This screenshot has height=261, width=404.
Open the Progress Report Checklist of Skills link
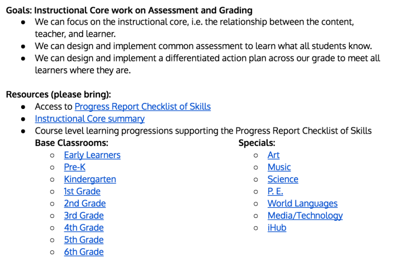pyautogui.click(x=142, y=106)
